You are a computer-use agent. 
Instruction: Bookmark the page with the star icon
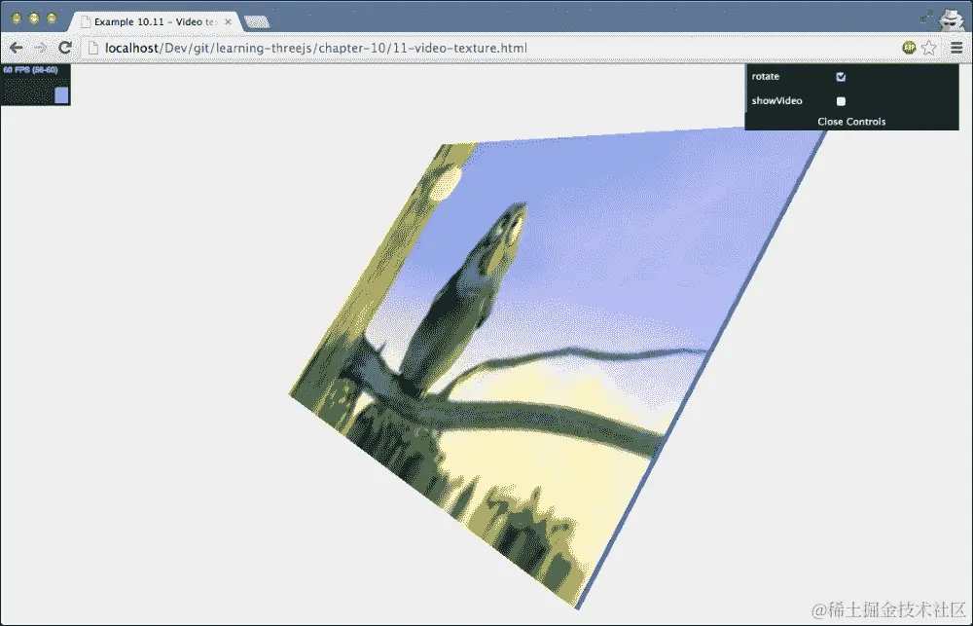click(929, 48)
